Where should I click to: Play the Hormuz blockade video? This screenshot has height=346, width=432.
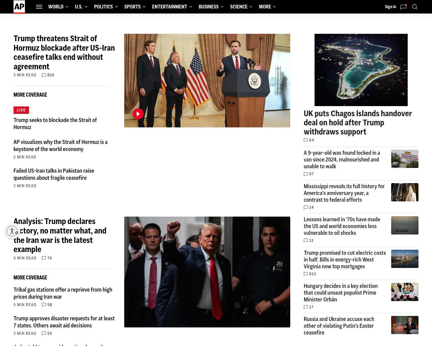[138, 114]
